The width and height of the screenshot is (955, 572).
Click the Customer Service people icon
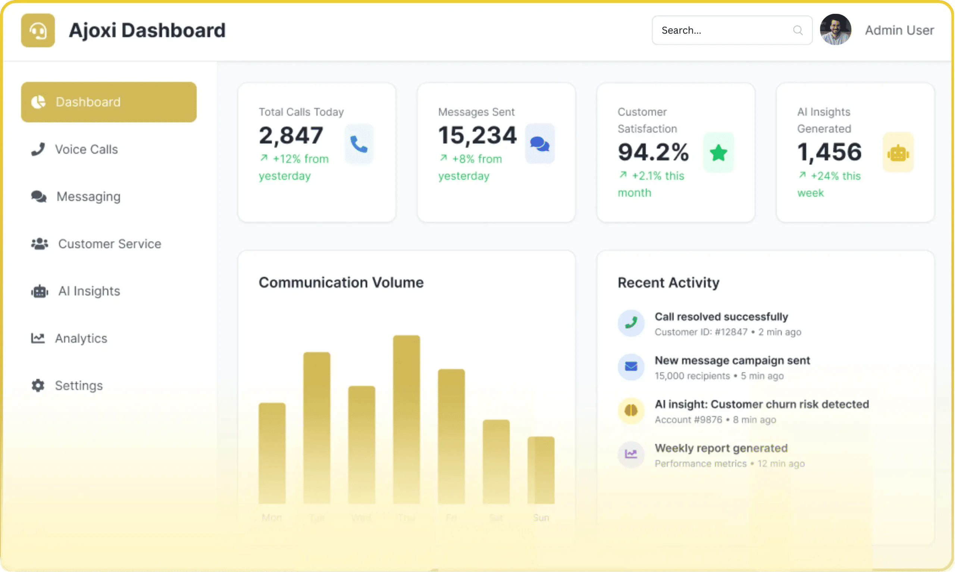[40, 244]
